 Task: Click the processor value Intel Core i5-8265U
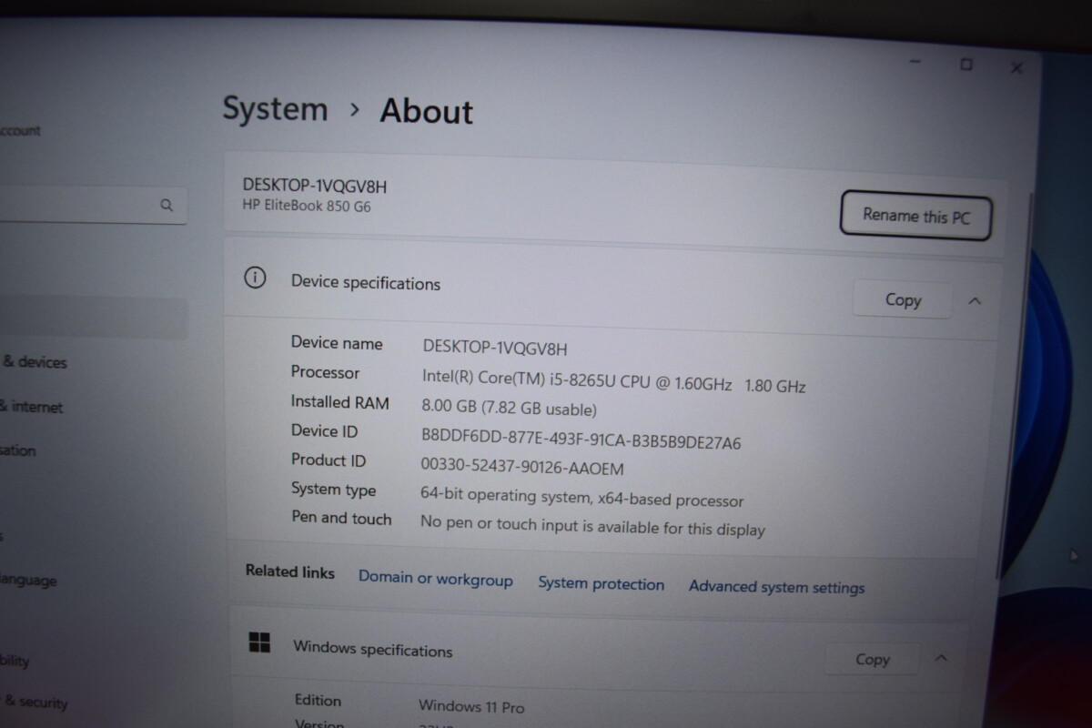(613, 380)
